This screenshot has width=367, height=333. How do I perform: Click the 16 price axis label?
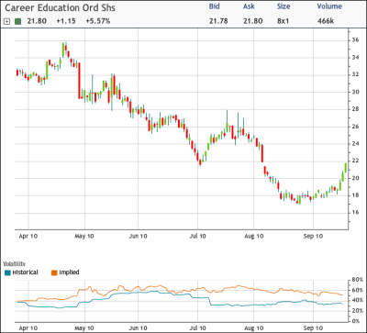(355, 213)
